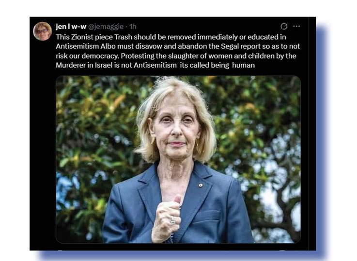Click the lapel pin on the blue blazer
The width and height of the screenshot is (357, 261).
point(201,185)
